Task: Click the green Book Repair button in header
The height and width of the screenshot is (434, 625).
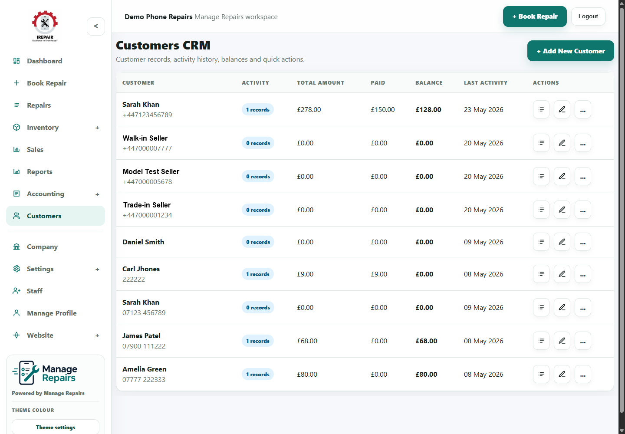Action: [535, 16]
